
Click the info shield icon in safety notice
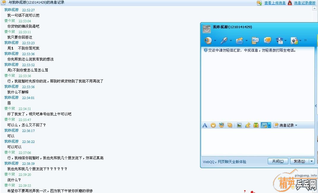(x=205, y=50)
